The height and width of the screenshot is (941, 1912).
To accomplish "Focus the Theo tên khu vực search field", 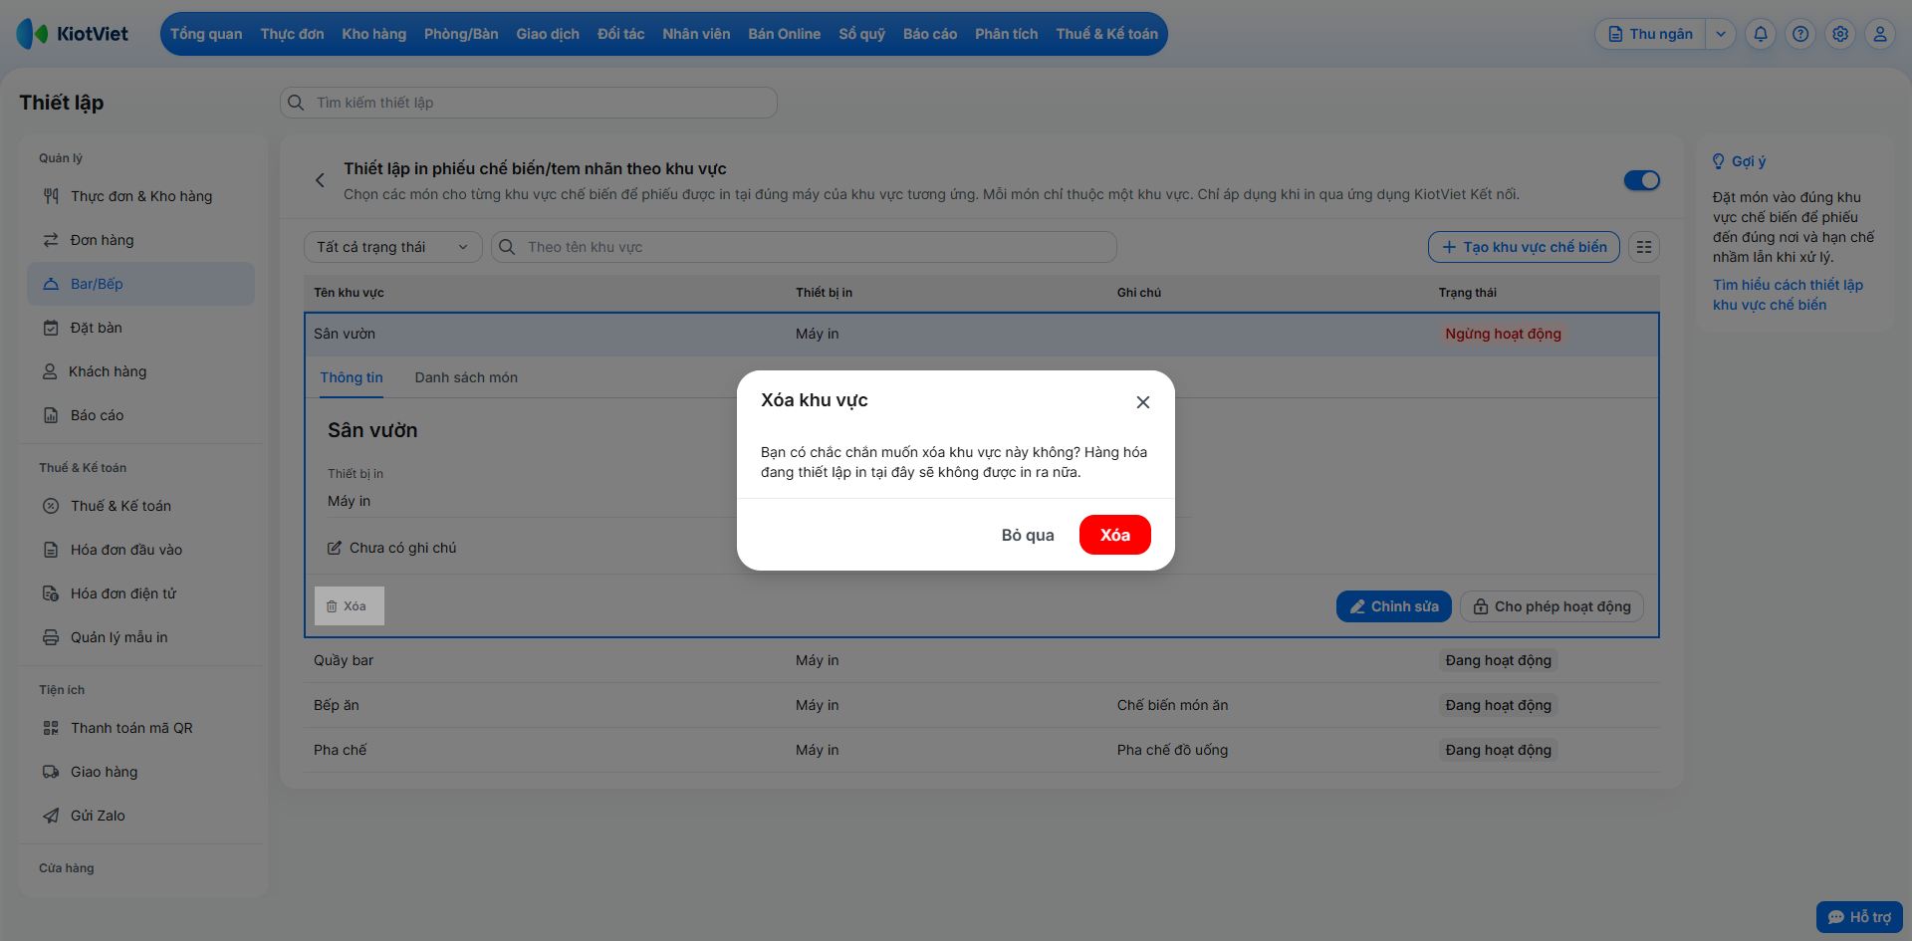I will 804,247.
